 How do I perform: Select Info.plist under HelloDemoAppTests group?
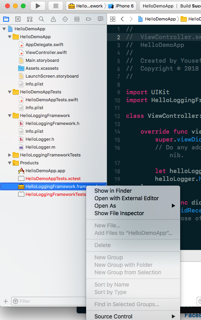34,108
